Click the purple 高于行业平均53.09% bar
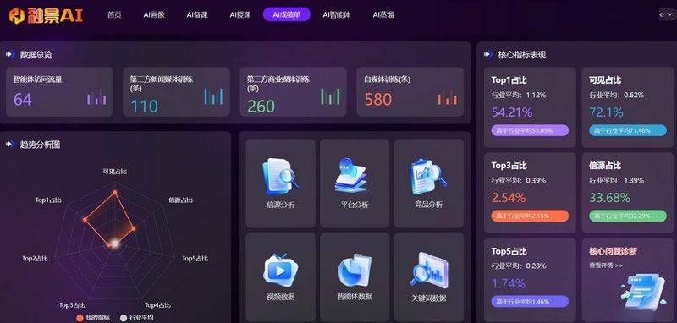The height and width of the screenshot is (323, 677). (530, 130)
